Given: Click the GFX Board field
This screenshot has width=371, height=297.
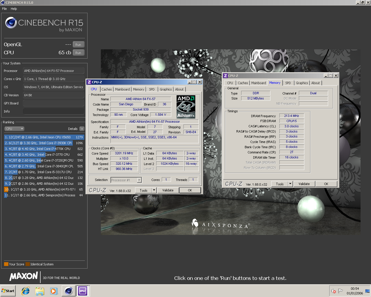Looking at the screenshot, I should pos(54,103).
